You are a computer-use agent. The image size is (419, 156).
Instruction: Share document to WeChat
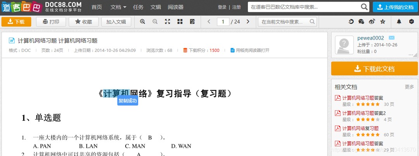pyautogui.click(x=362, y=22)
